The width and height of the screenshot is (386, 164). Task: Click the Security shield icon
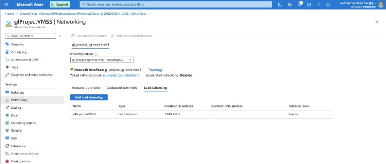click(7, 131)
